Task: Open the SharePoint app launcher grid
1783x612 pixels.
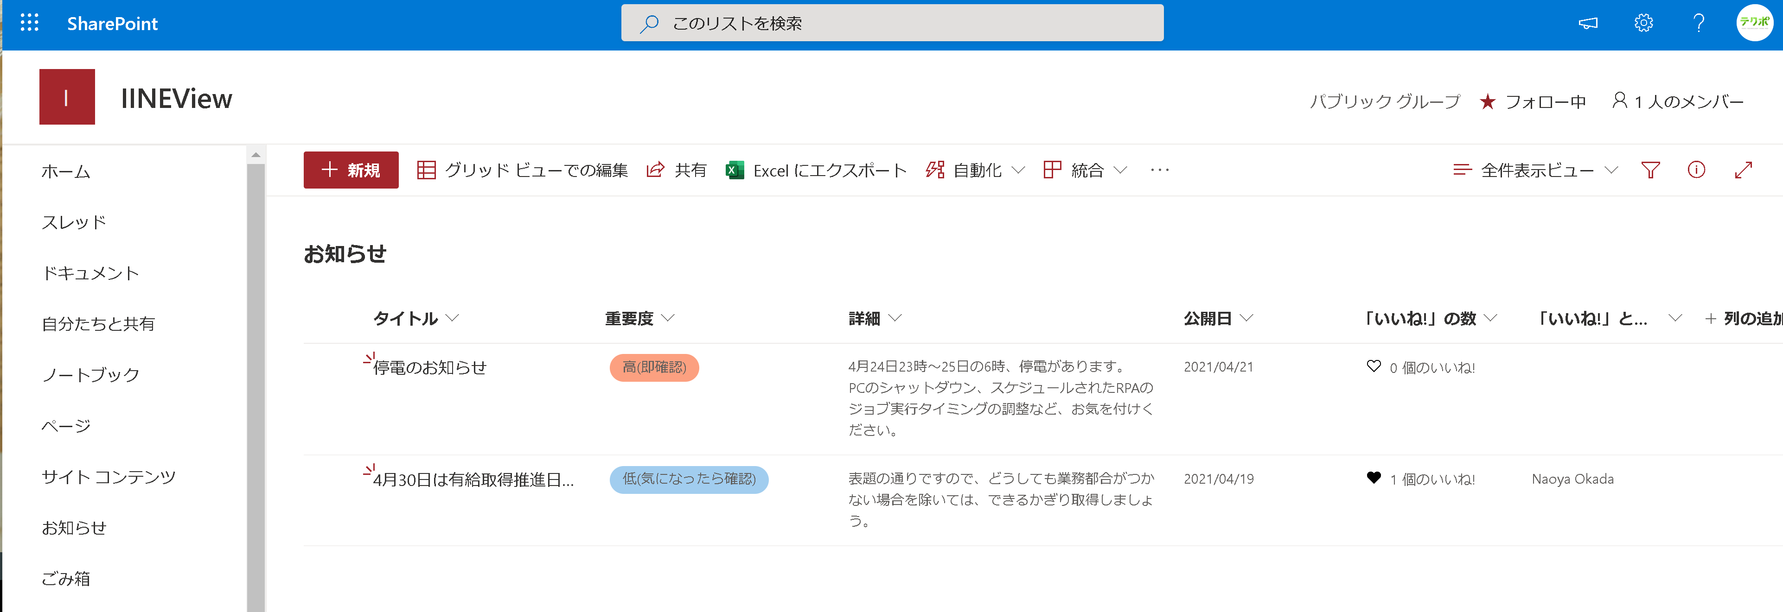Action: [x=29, y=23]
